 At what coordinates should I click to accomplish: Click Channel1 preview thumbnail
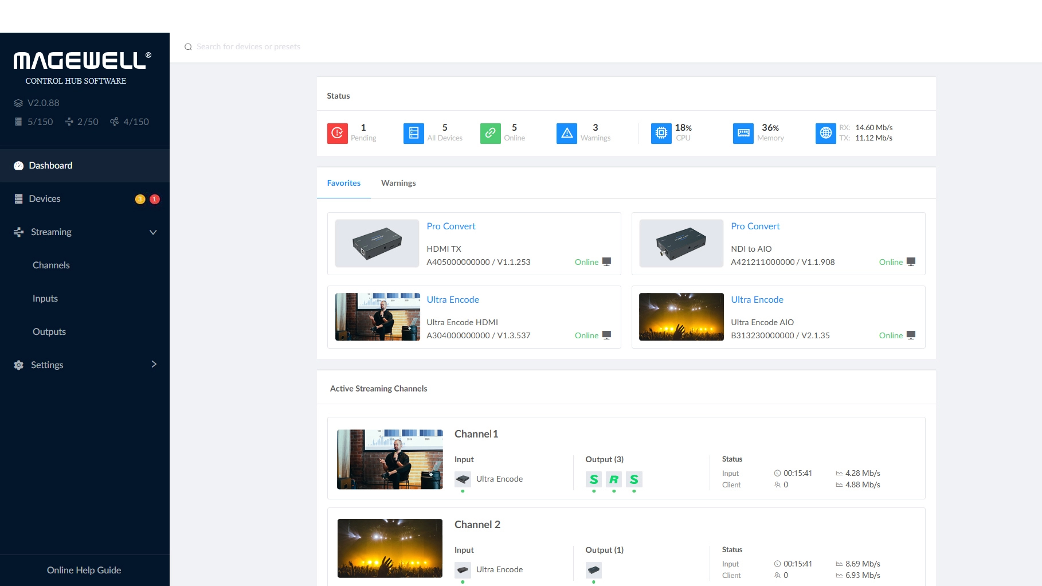[x=390, y=459]
